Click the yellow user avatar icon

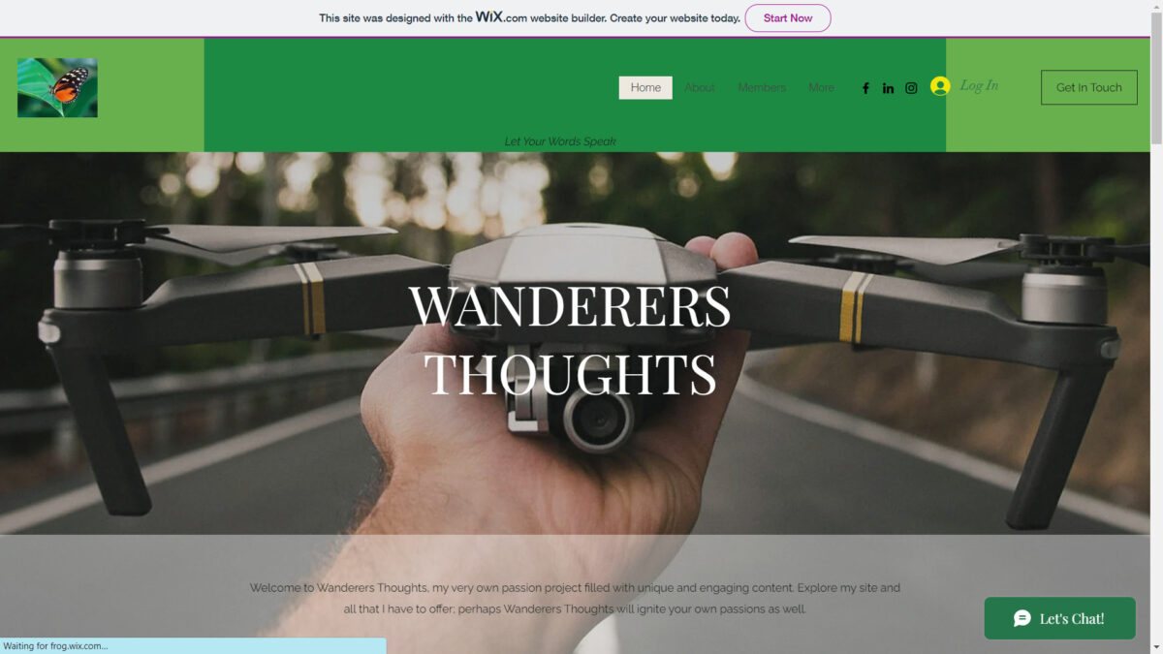(x=940, y=86)
